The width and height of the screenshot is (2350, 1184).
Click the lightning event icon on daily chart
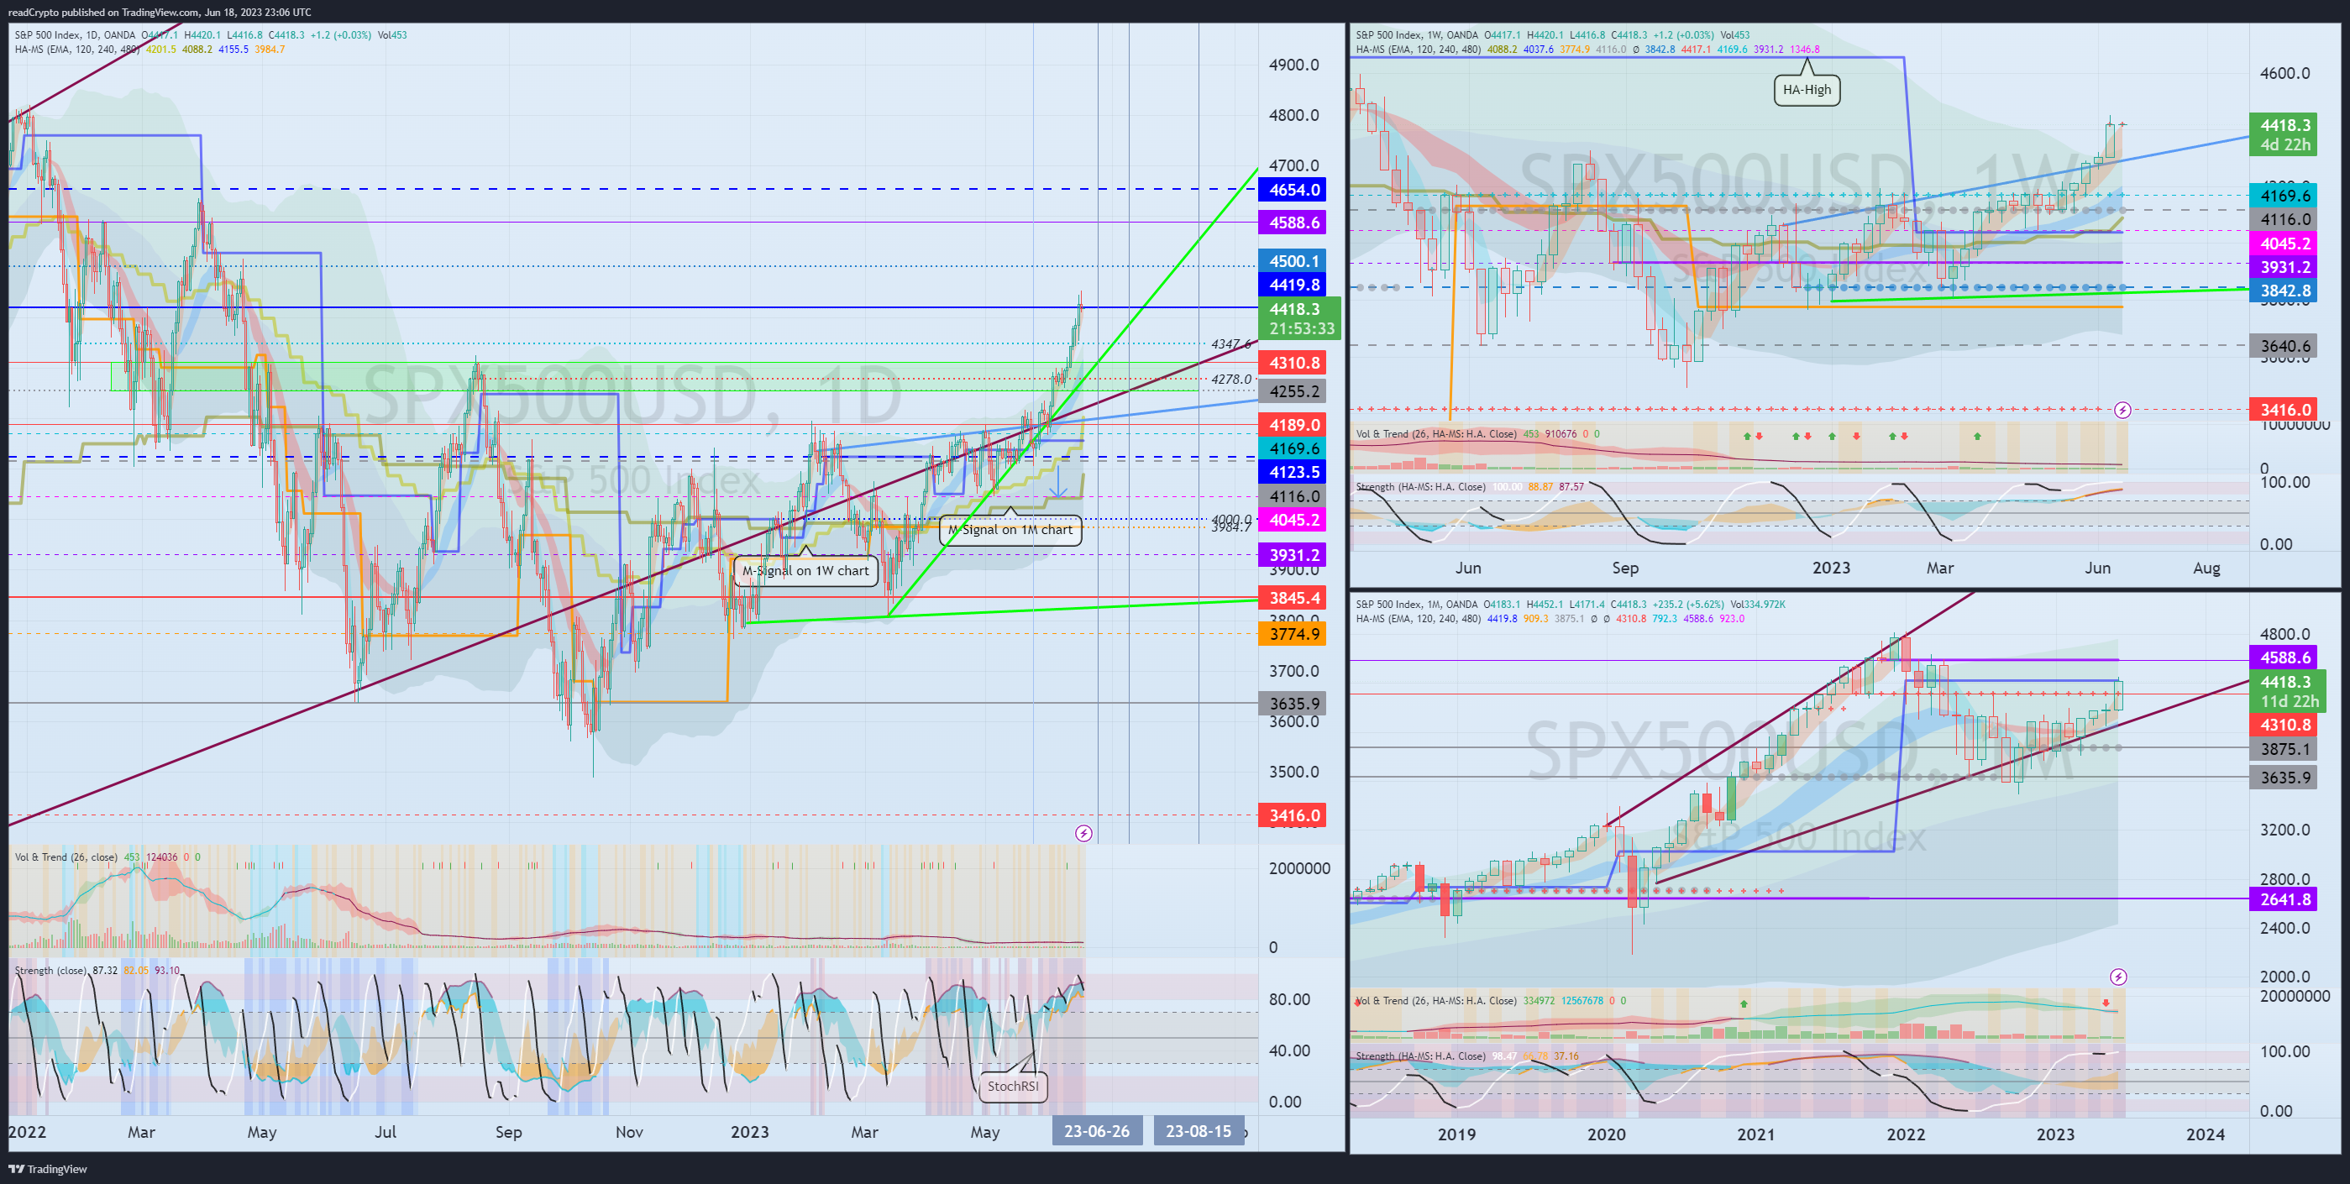(1083, 833)
